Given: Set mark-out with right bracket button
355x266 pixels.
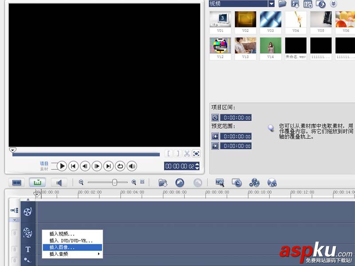Looking at the screenshot, I should [x=178, y=153].
